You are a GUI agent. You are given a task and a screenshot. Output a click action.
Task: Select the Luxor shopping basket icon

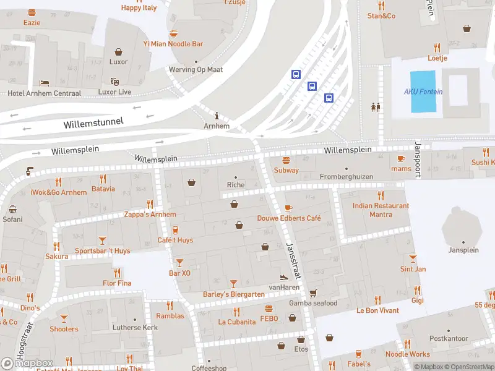pos(118,52)
